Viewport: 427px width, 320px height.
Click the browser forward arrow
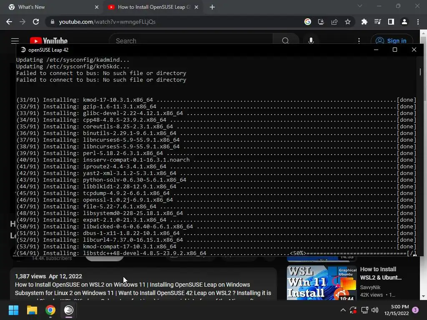click(x=23, y=22)
